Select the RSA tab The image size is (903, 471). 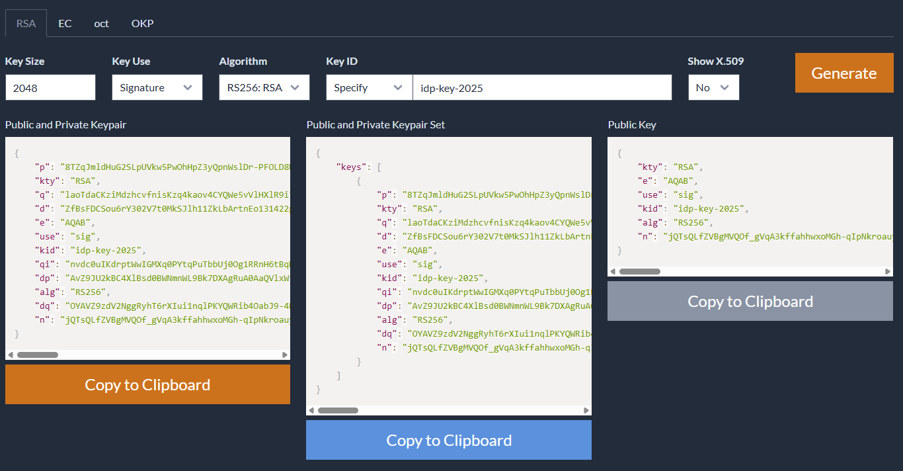click(x=26, y=23)
